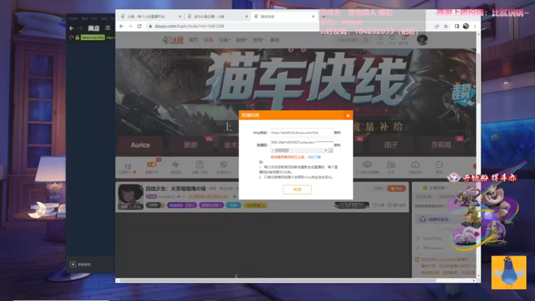The image size is (535, 301).
Task: Click Chrome forward navigation arrow
Action: click(130, 26)
